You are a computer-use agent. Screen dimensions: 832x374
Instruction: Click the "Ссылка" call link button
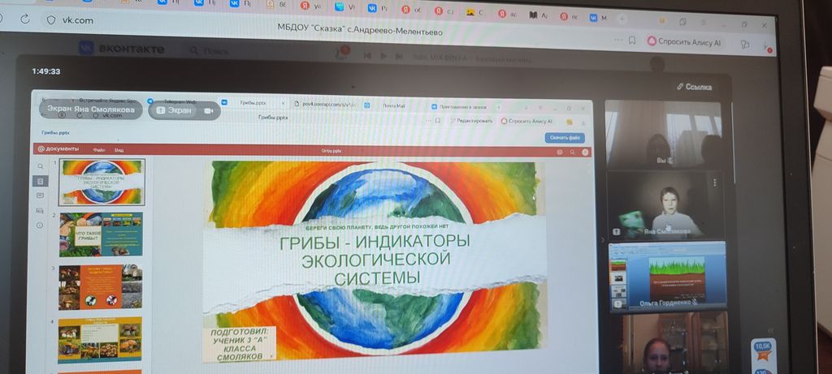[x=693, y=87]
